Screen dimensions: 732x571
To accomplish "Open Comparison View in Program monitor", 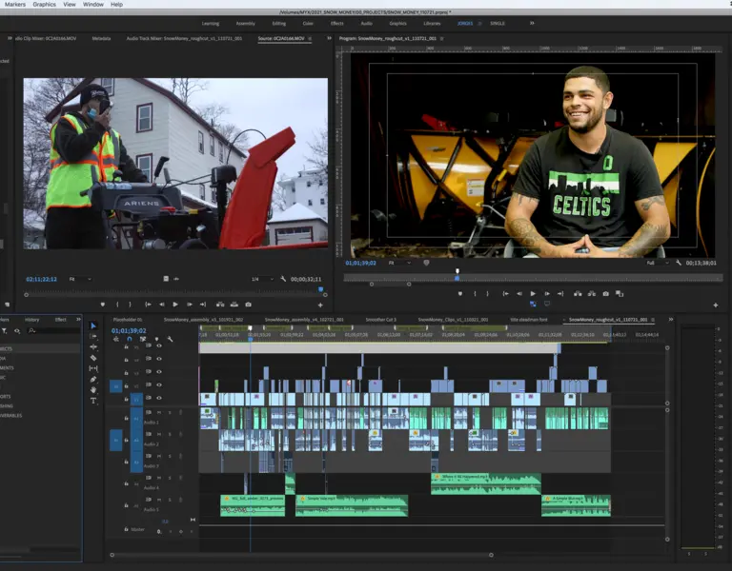I will (x=620, y=294).
